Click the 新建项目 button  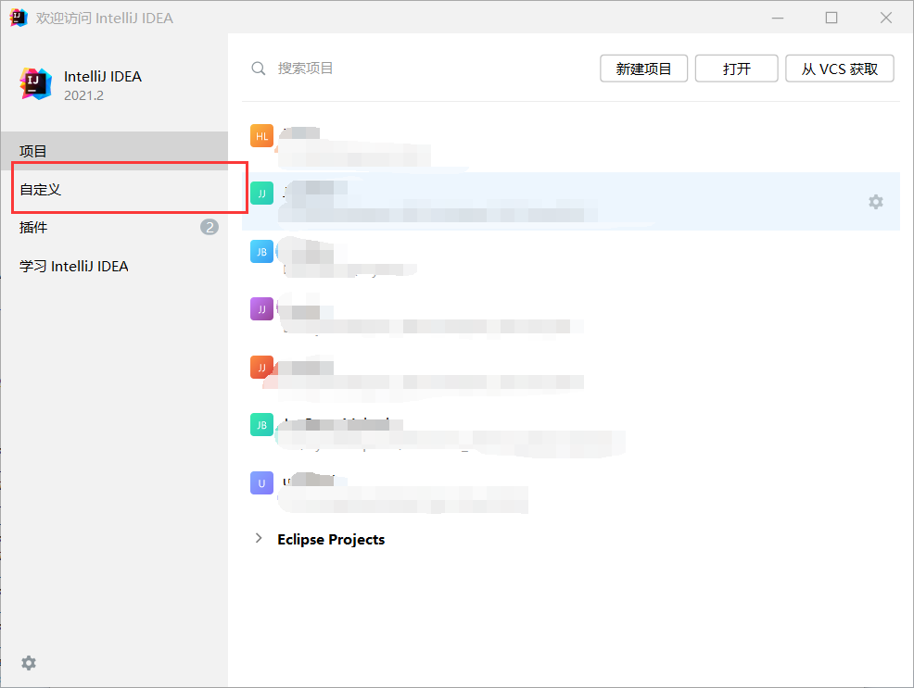[x=643, y=69]
